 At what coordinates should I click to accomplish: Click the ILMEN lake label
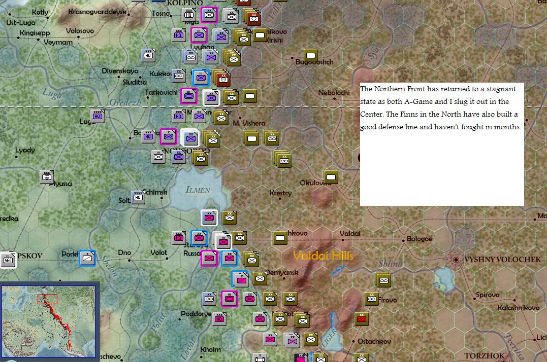(198, 190)
